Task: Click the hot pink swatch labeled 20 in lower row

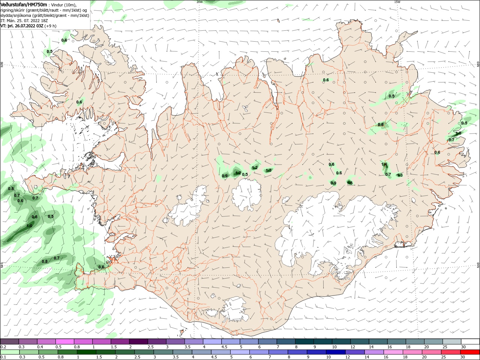Action: click(x=432, y=352)
